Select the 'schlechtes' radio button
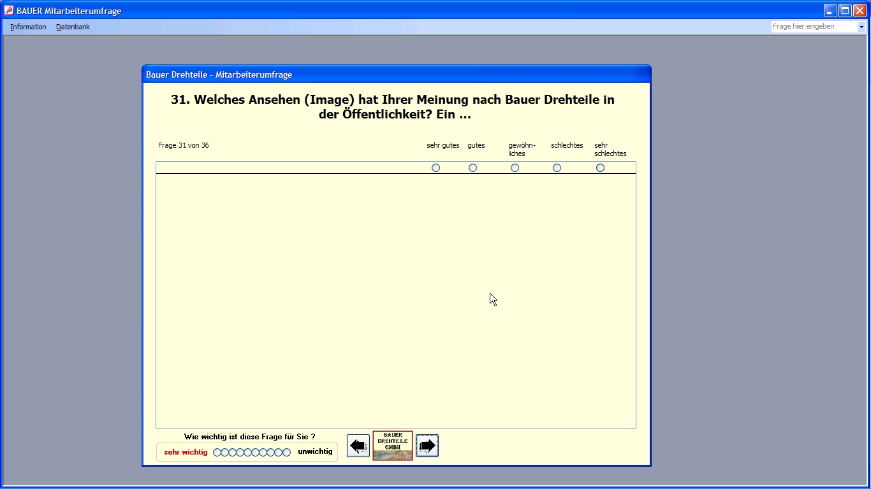The height and width of the screenshot is (489, 871). [557, 168]
